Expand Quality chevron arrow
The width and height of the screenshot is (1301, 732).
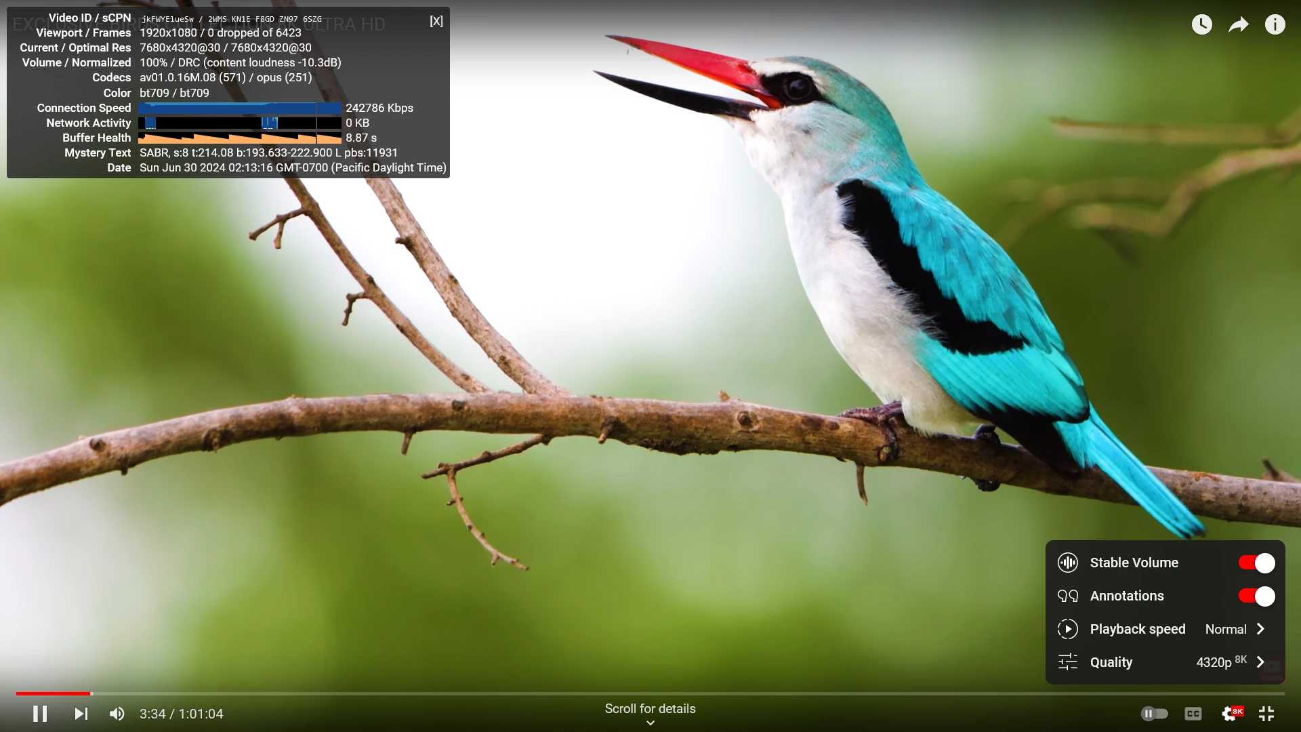[1260, 662]
